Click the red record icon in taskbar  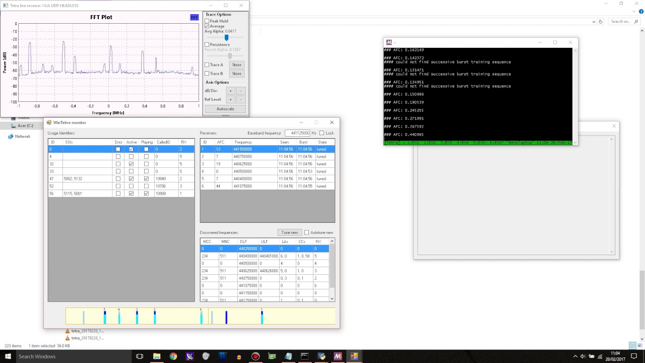point(255,356)
